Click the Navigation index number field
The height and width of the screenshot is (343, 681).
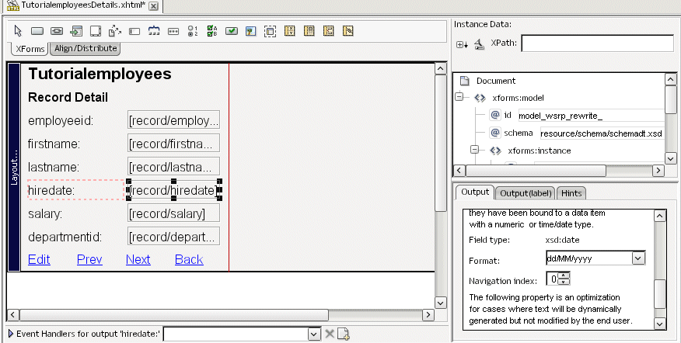pyautogui.click(x=553, y=279)
